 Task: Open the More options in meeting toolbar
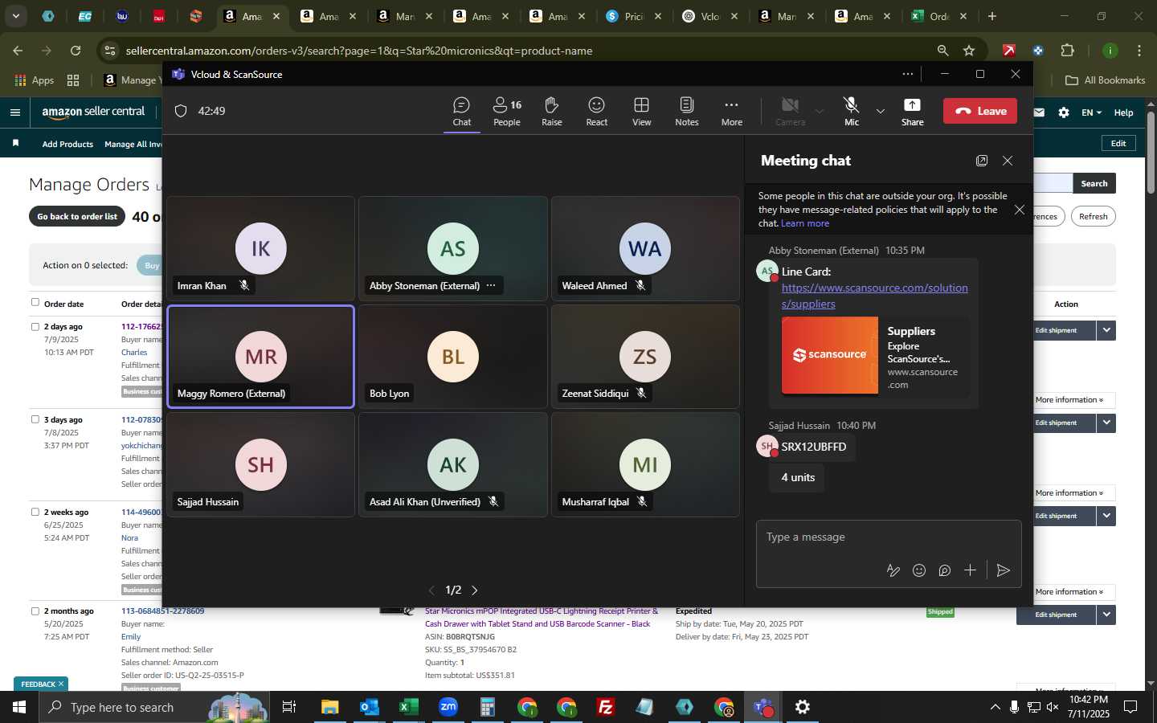pyautogui.click(x=731, y=112)
